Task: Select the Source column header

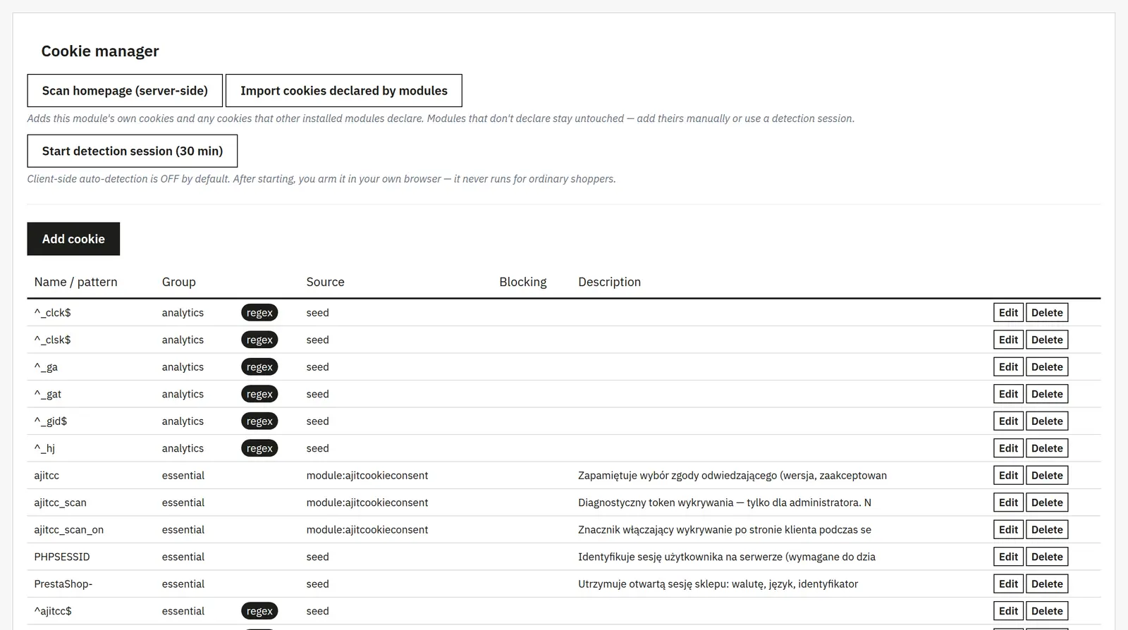Action: [x=325, y=282]
